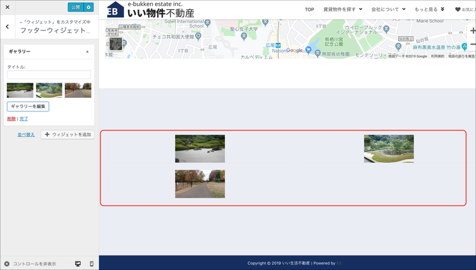Click the 削除 delete link
The image size is (476, 270).
coord(11,119)
